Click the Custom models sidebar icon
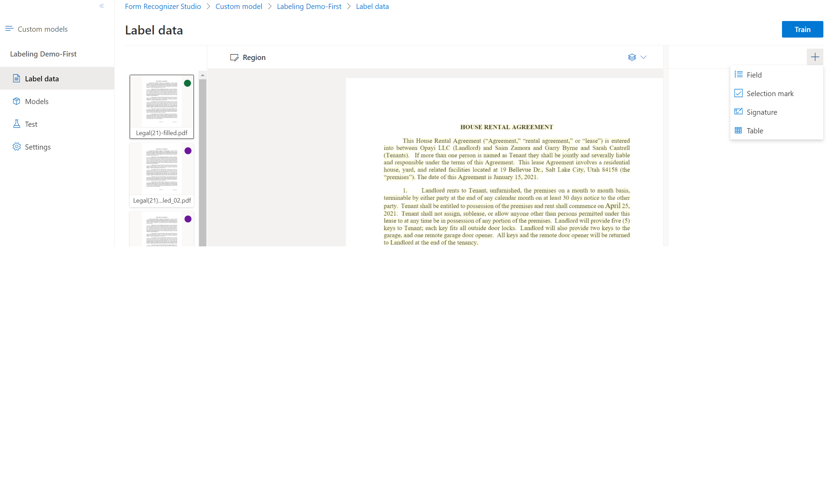 coord(9,29)
